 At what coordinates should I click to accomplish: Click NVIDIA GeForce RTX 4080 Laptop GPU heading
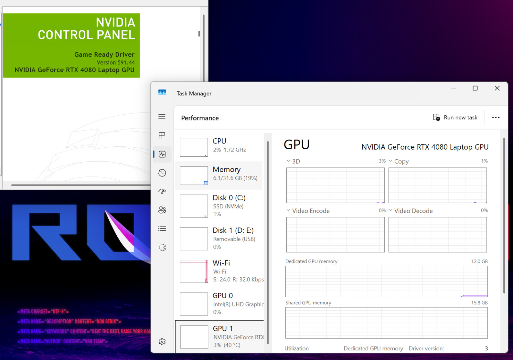[425, 147]
